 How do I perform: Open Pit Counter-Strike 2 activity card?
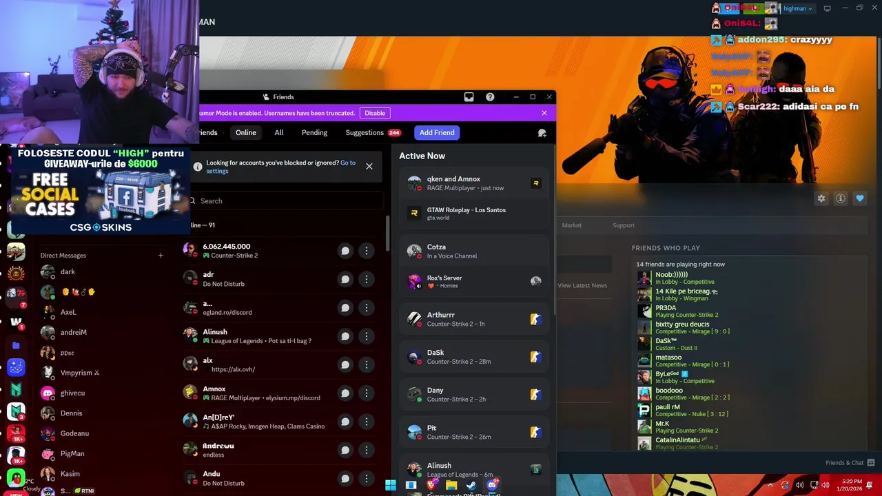[x=474, y=433]
